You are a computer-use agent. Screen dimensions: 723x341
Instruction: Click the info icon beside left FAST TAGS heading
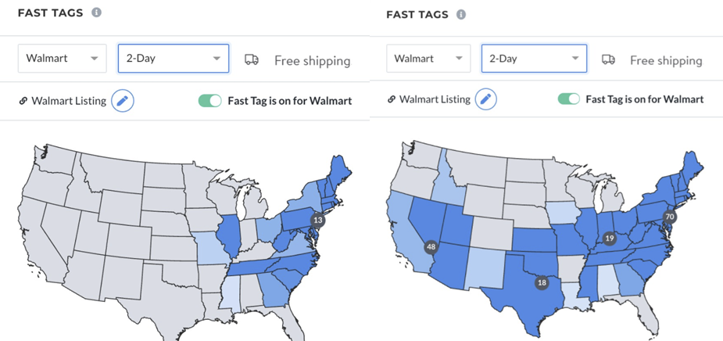pos(96,13)
